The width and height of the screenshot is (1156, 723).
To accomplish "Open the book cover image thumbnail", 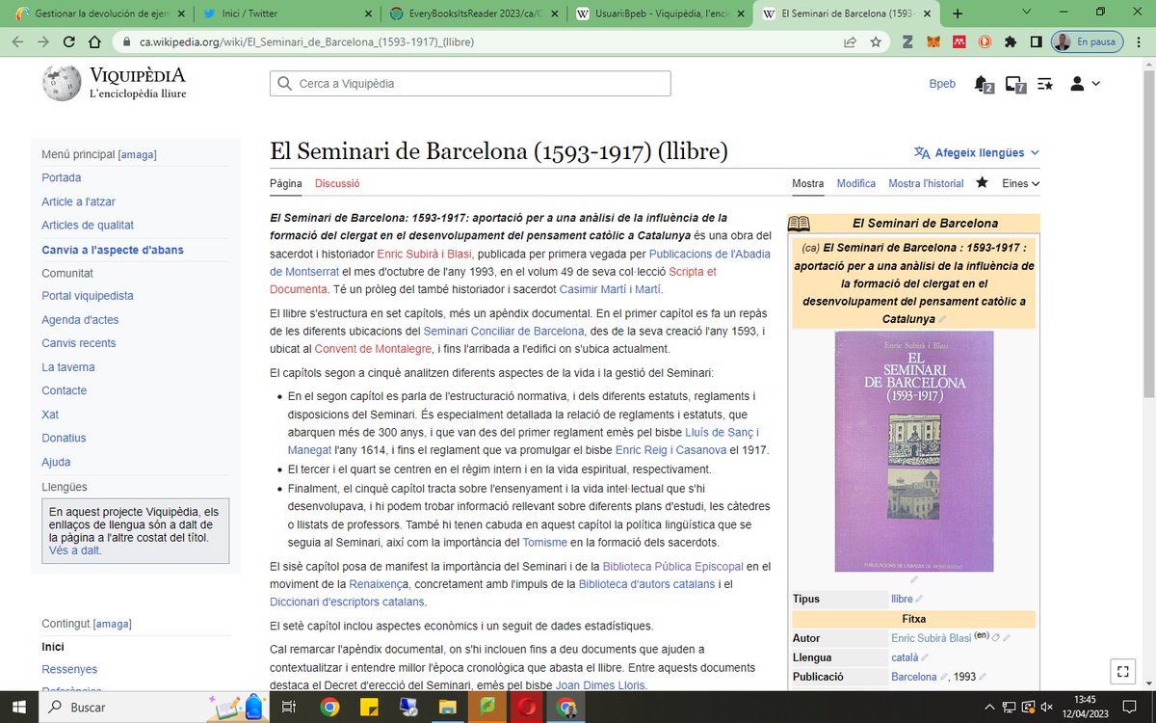I will coord(913,451).
